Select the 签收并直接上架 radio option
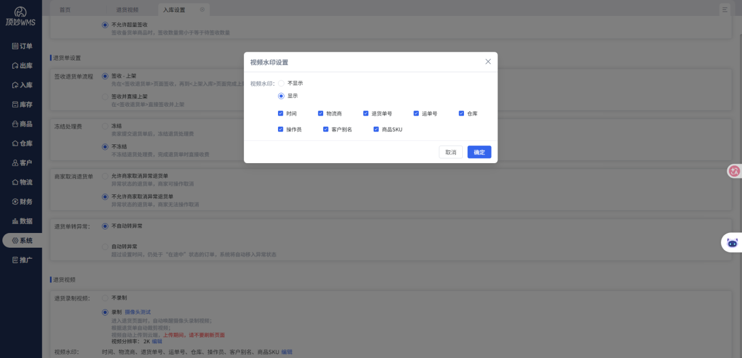This screenshot has width=742, height=358. (x=105, y=96)
